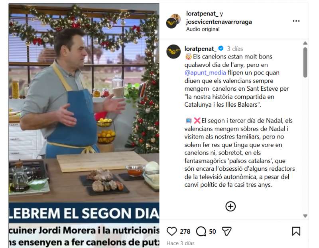Click the combined profile avatars in header
The width and height of the screenshot is (319, 248).
pos(173,21)
